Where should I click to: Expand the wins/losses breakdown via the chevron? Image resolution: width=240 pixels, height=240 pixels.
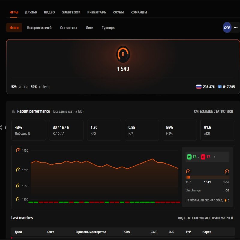pyautogui.click(x=214, y=157)
